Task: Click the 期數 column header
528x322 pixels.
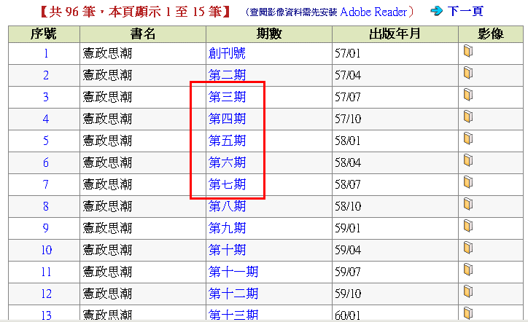Action: (x=268, y=34)
